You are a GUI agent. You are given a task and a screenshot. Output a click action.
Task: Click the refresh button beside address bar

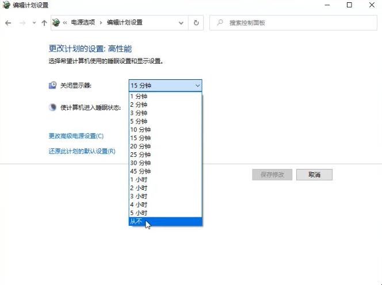[x=196, y=23]
